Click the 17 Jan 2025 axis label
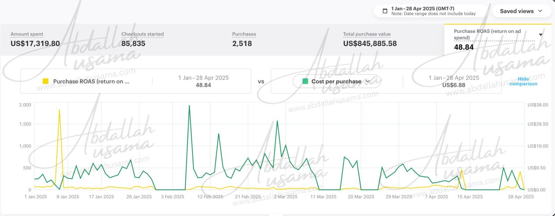Viewport: 555px width, 216px height. [x=101, y=197]
